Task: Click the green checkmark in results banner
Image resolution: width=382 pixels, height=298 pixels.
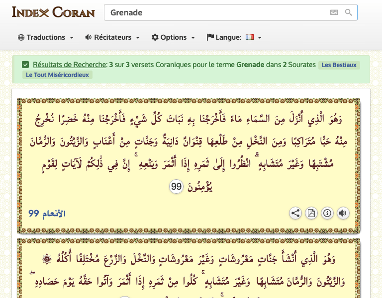Action: pyautogui.click(x=25, y=65)
